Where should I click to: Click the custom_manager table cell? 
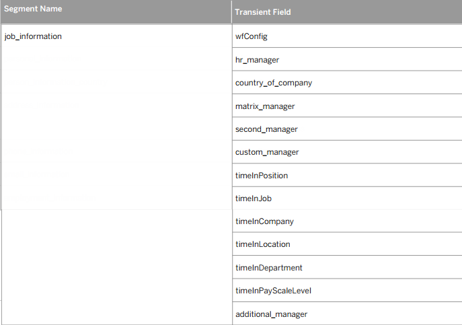(x=347, y=152)
